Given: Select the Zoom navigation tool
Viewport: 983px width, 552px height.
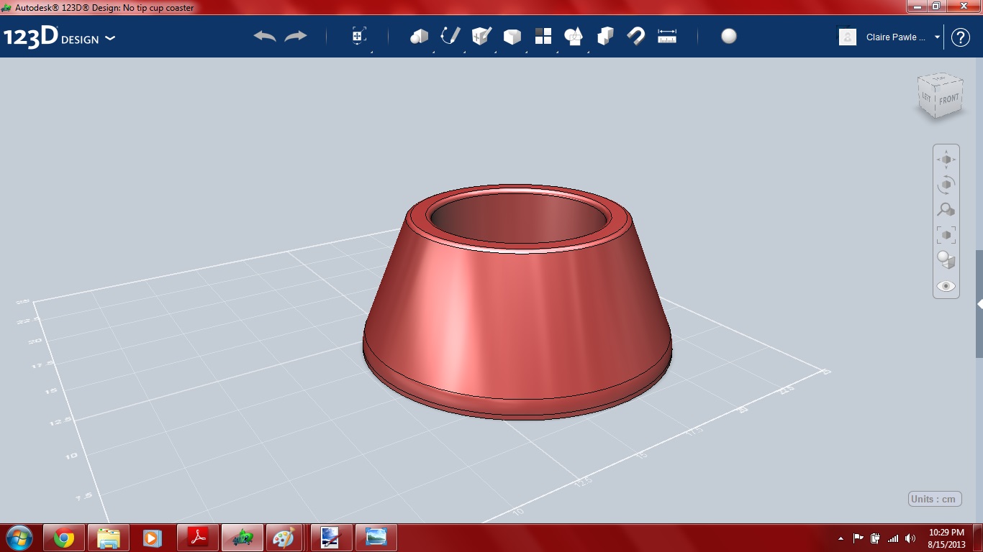Looking at the screenshot, I should [946, 210].
